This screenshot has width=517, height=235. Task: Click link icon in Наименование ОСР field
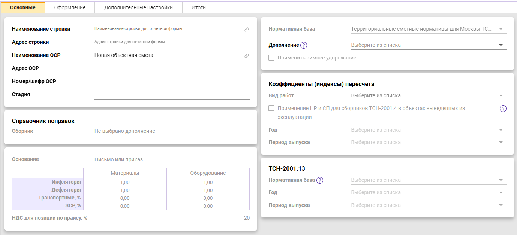tap(247, 55)
